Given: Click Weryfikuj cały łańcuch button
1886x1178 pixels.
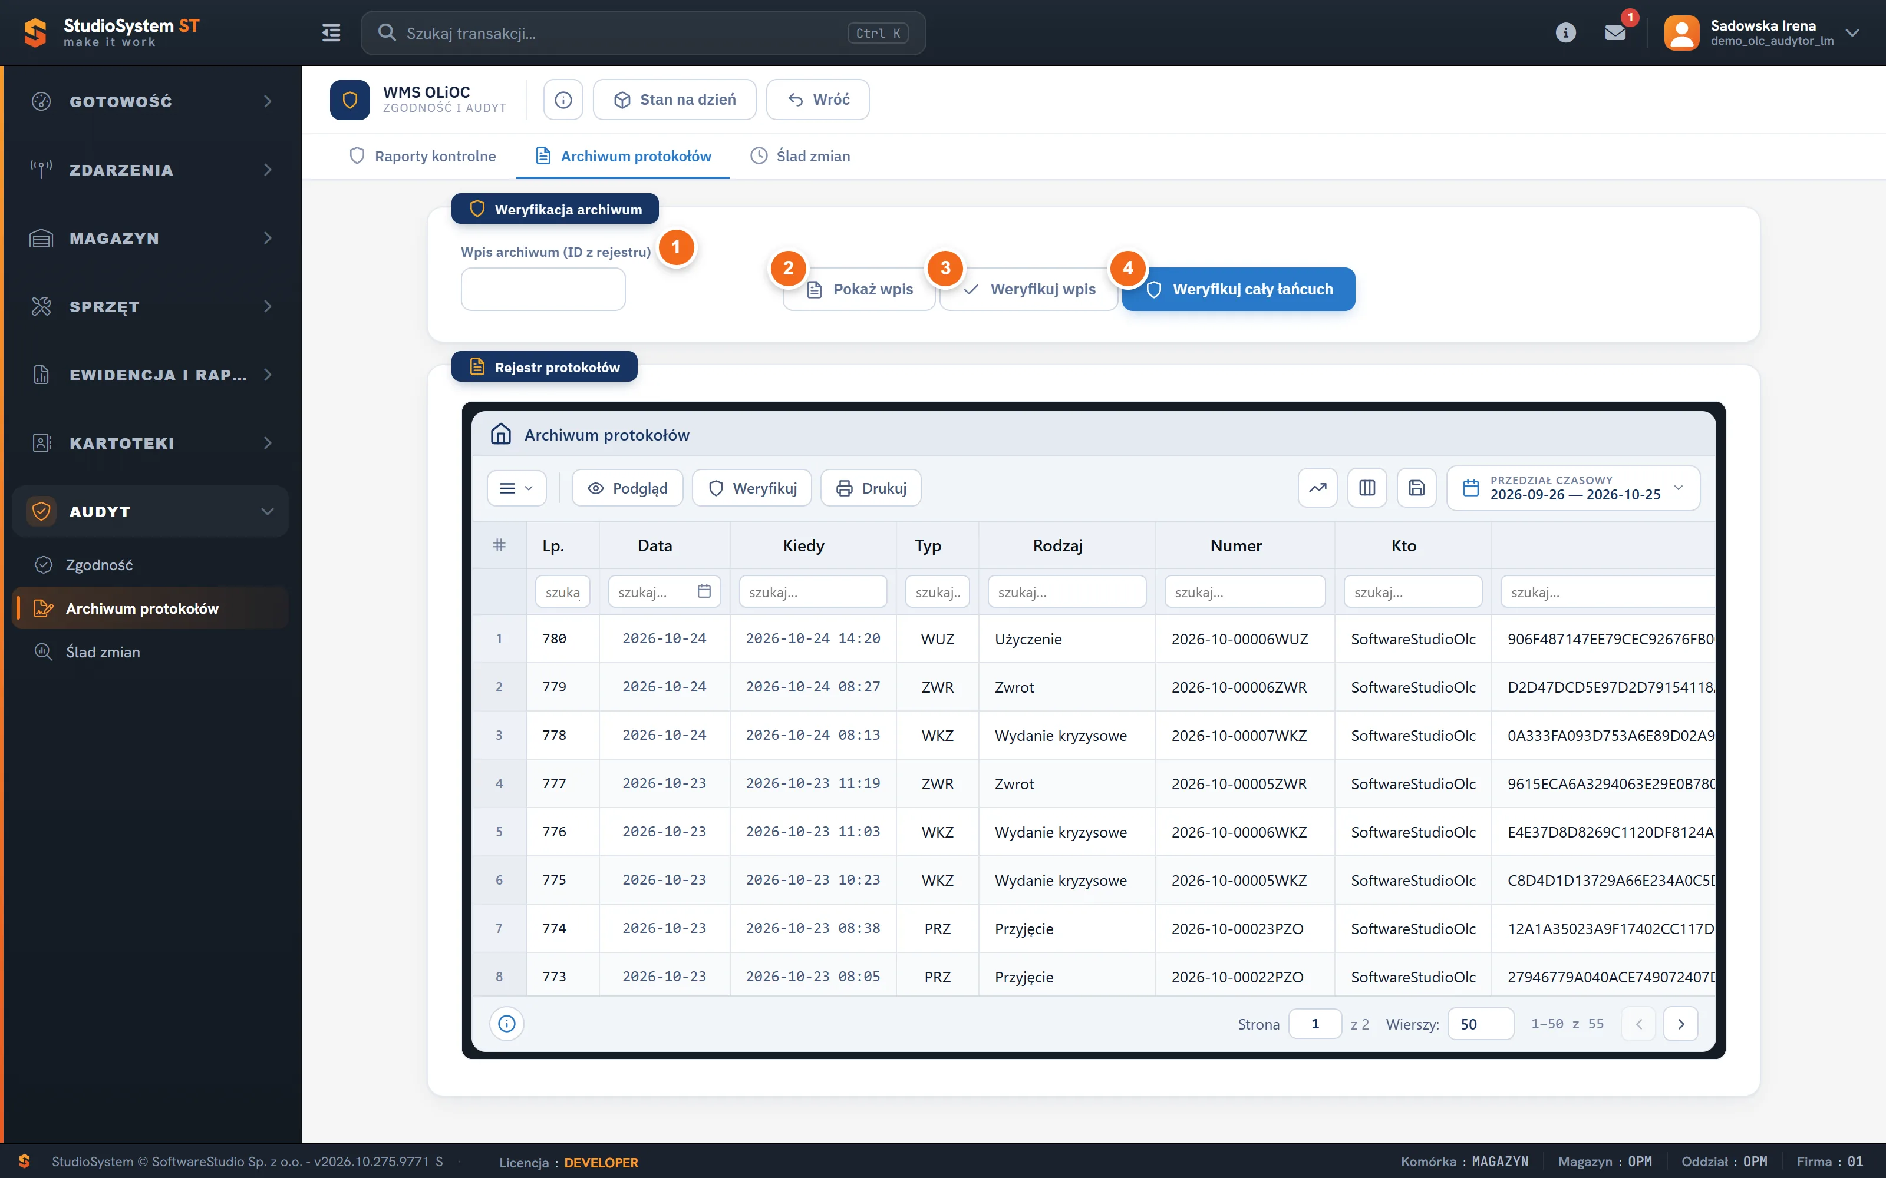Looking at the screenshot, I should 1238,290.
